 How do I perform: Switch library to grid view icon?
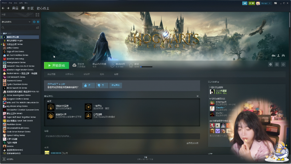[37, 15]
